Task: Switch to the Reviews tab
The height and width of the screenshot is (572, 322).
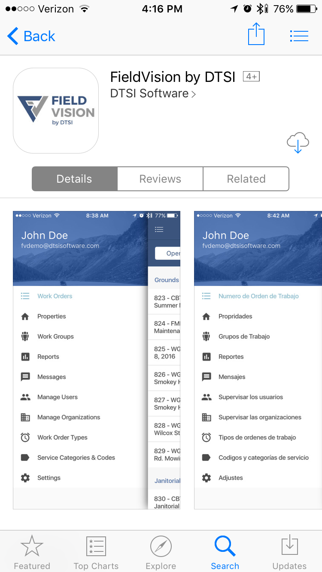Action: (160, 179)
